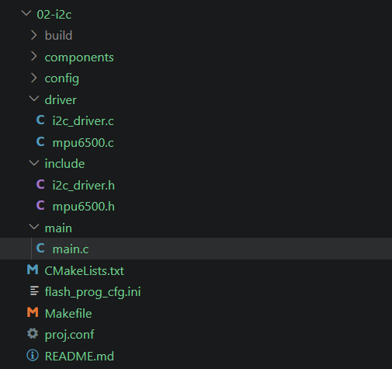The height and width of the screenshot is (369, 392).
Task: Click the C icon of main.c
Action: 40,248
